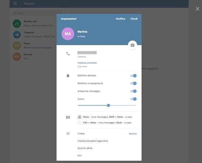This screenshot has width=202, height=163.
Task: Open Imposta password aggiuntiva
Action: click(93, 141)
